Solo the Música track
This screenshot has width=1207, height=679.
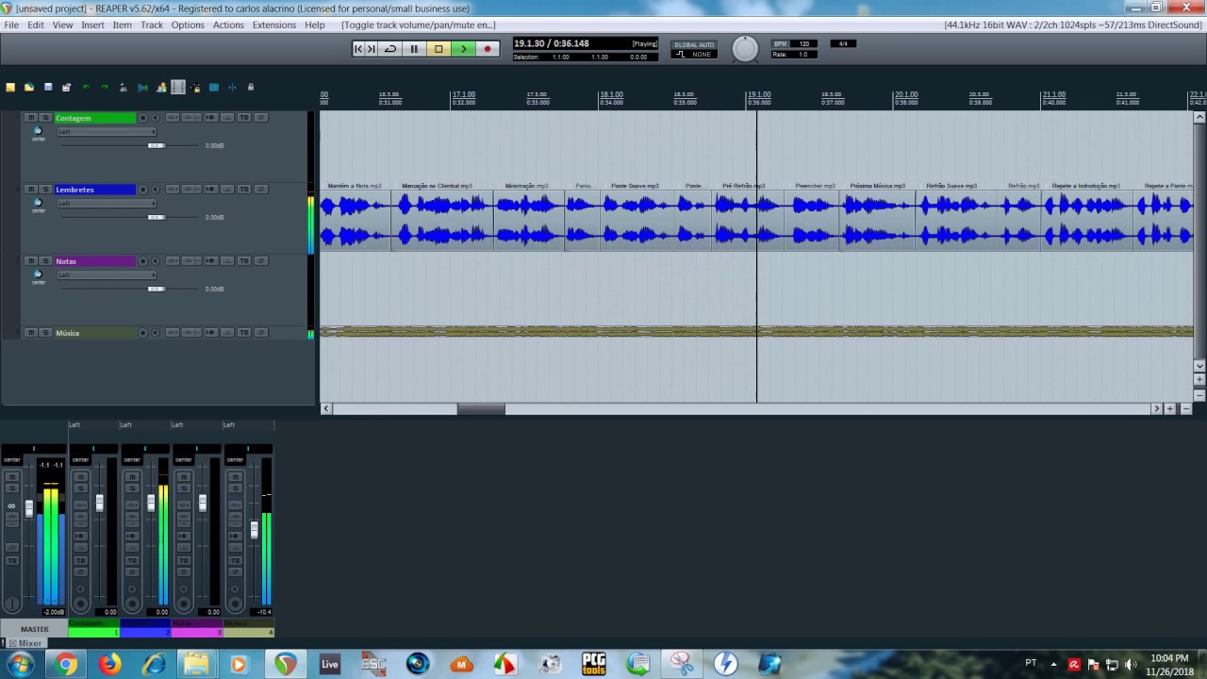45,333
